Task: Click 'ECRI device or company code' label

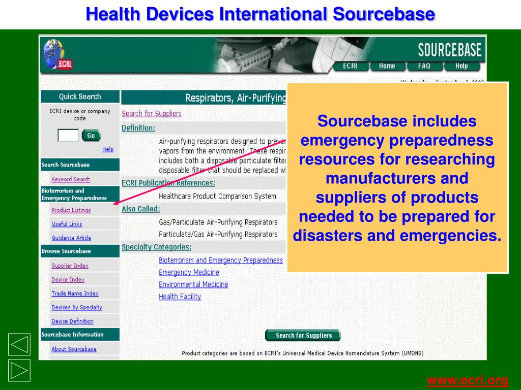Action: point(80,114)
